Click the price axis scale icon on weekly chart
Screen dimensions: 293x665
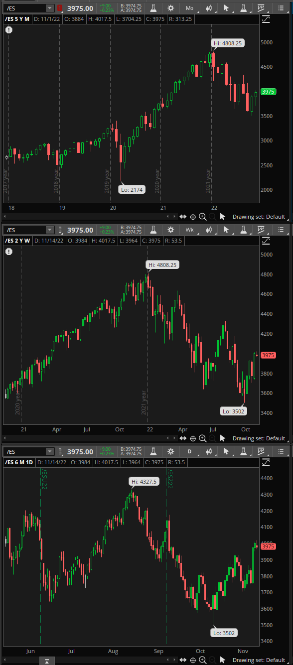tap(266, 241)
